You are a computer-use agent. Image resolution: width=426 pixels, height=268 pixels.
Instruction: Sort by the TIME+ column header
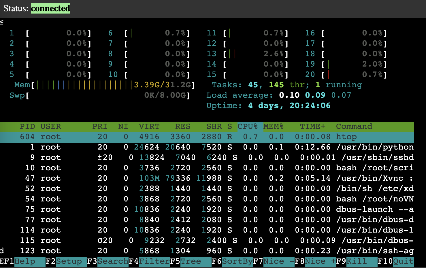click(x=312, y=127)
